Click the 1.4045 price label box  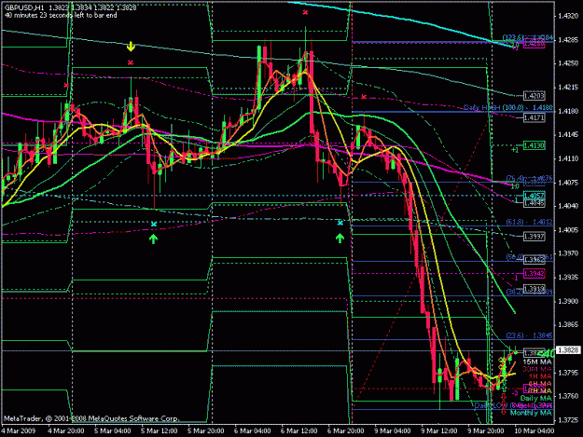tap(534, 203)
